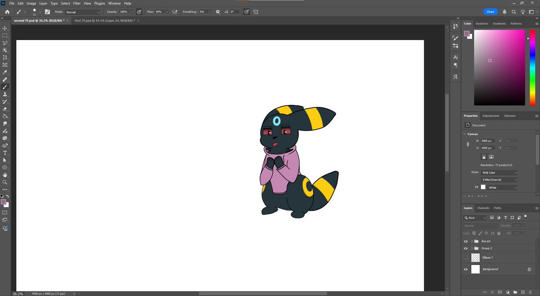
Task: Hide the Background layer
Action: [466, 269]
